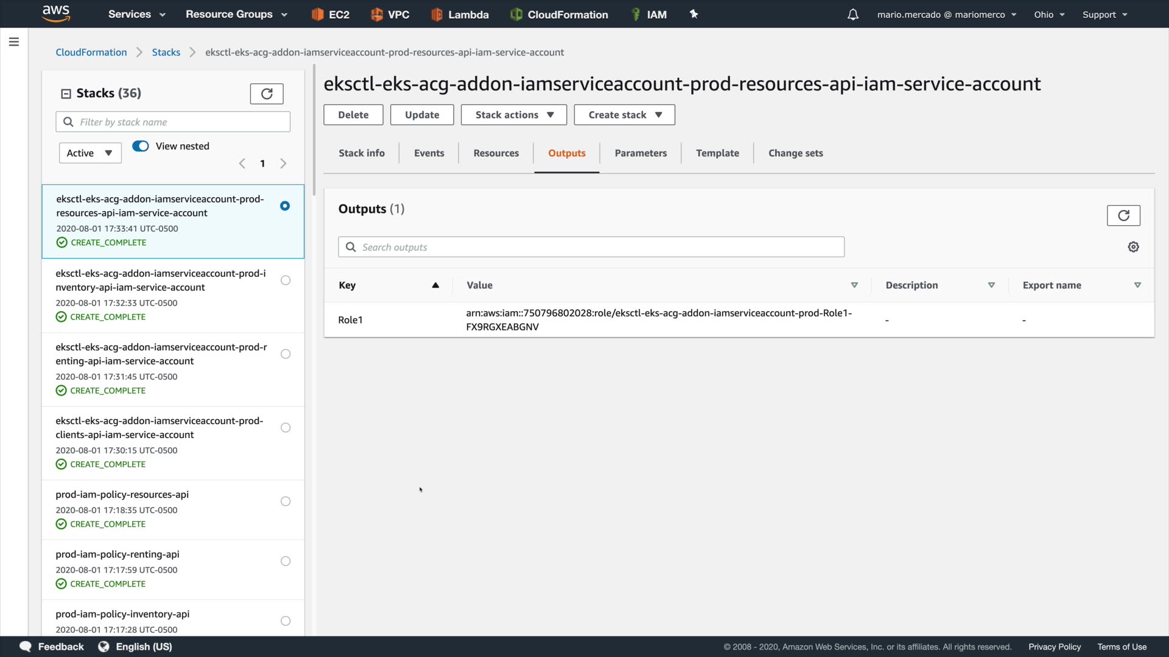
Task: Go to Stacks breadcrumb link
Action: (166, 52)
